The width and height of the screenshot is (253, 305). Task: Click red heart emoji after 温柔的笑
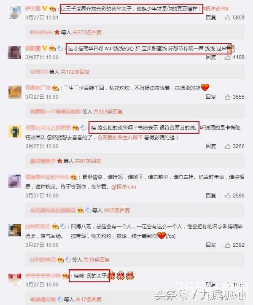pos(205,87)
